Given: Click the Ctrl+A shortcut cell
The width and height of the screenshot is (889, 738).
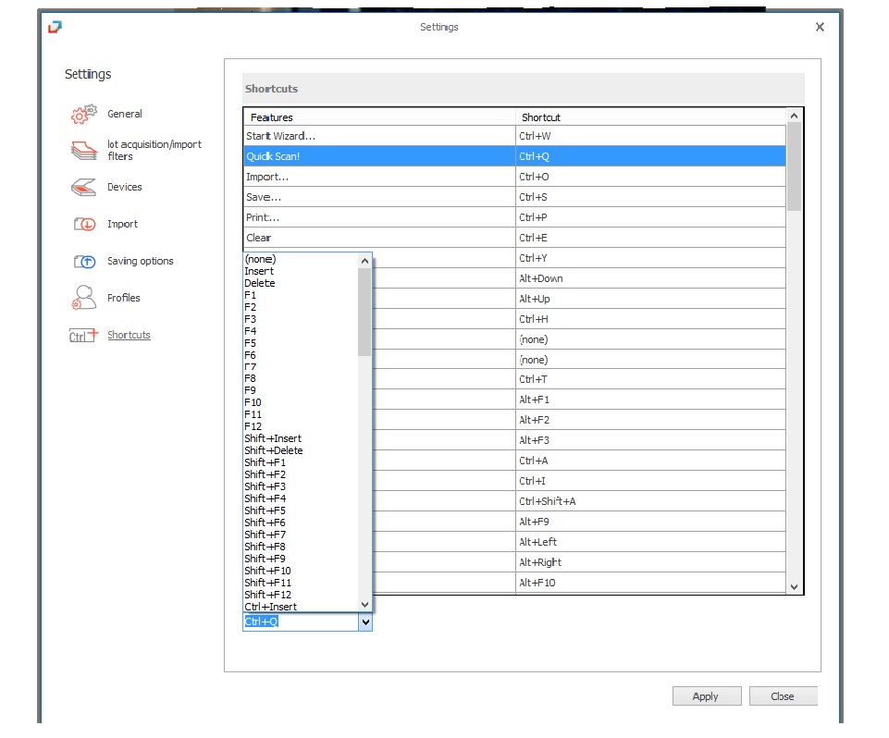Looking at the screenshot, I should (x=651, y=461).
